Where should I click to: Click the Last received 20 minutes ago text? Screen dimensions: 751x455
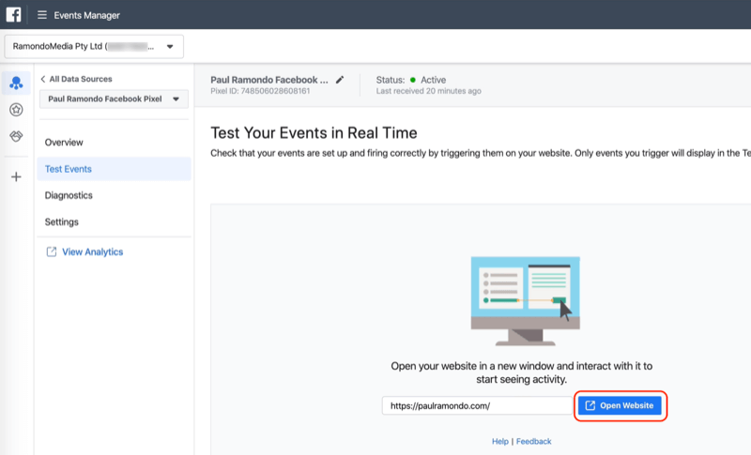pyautogui.click(x=429, y=91)
